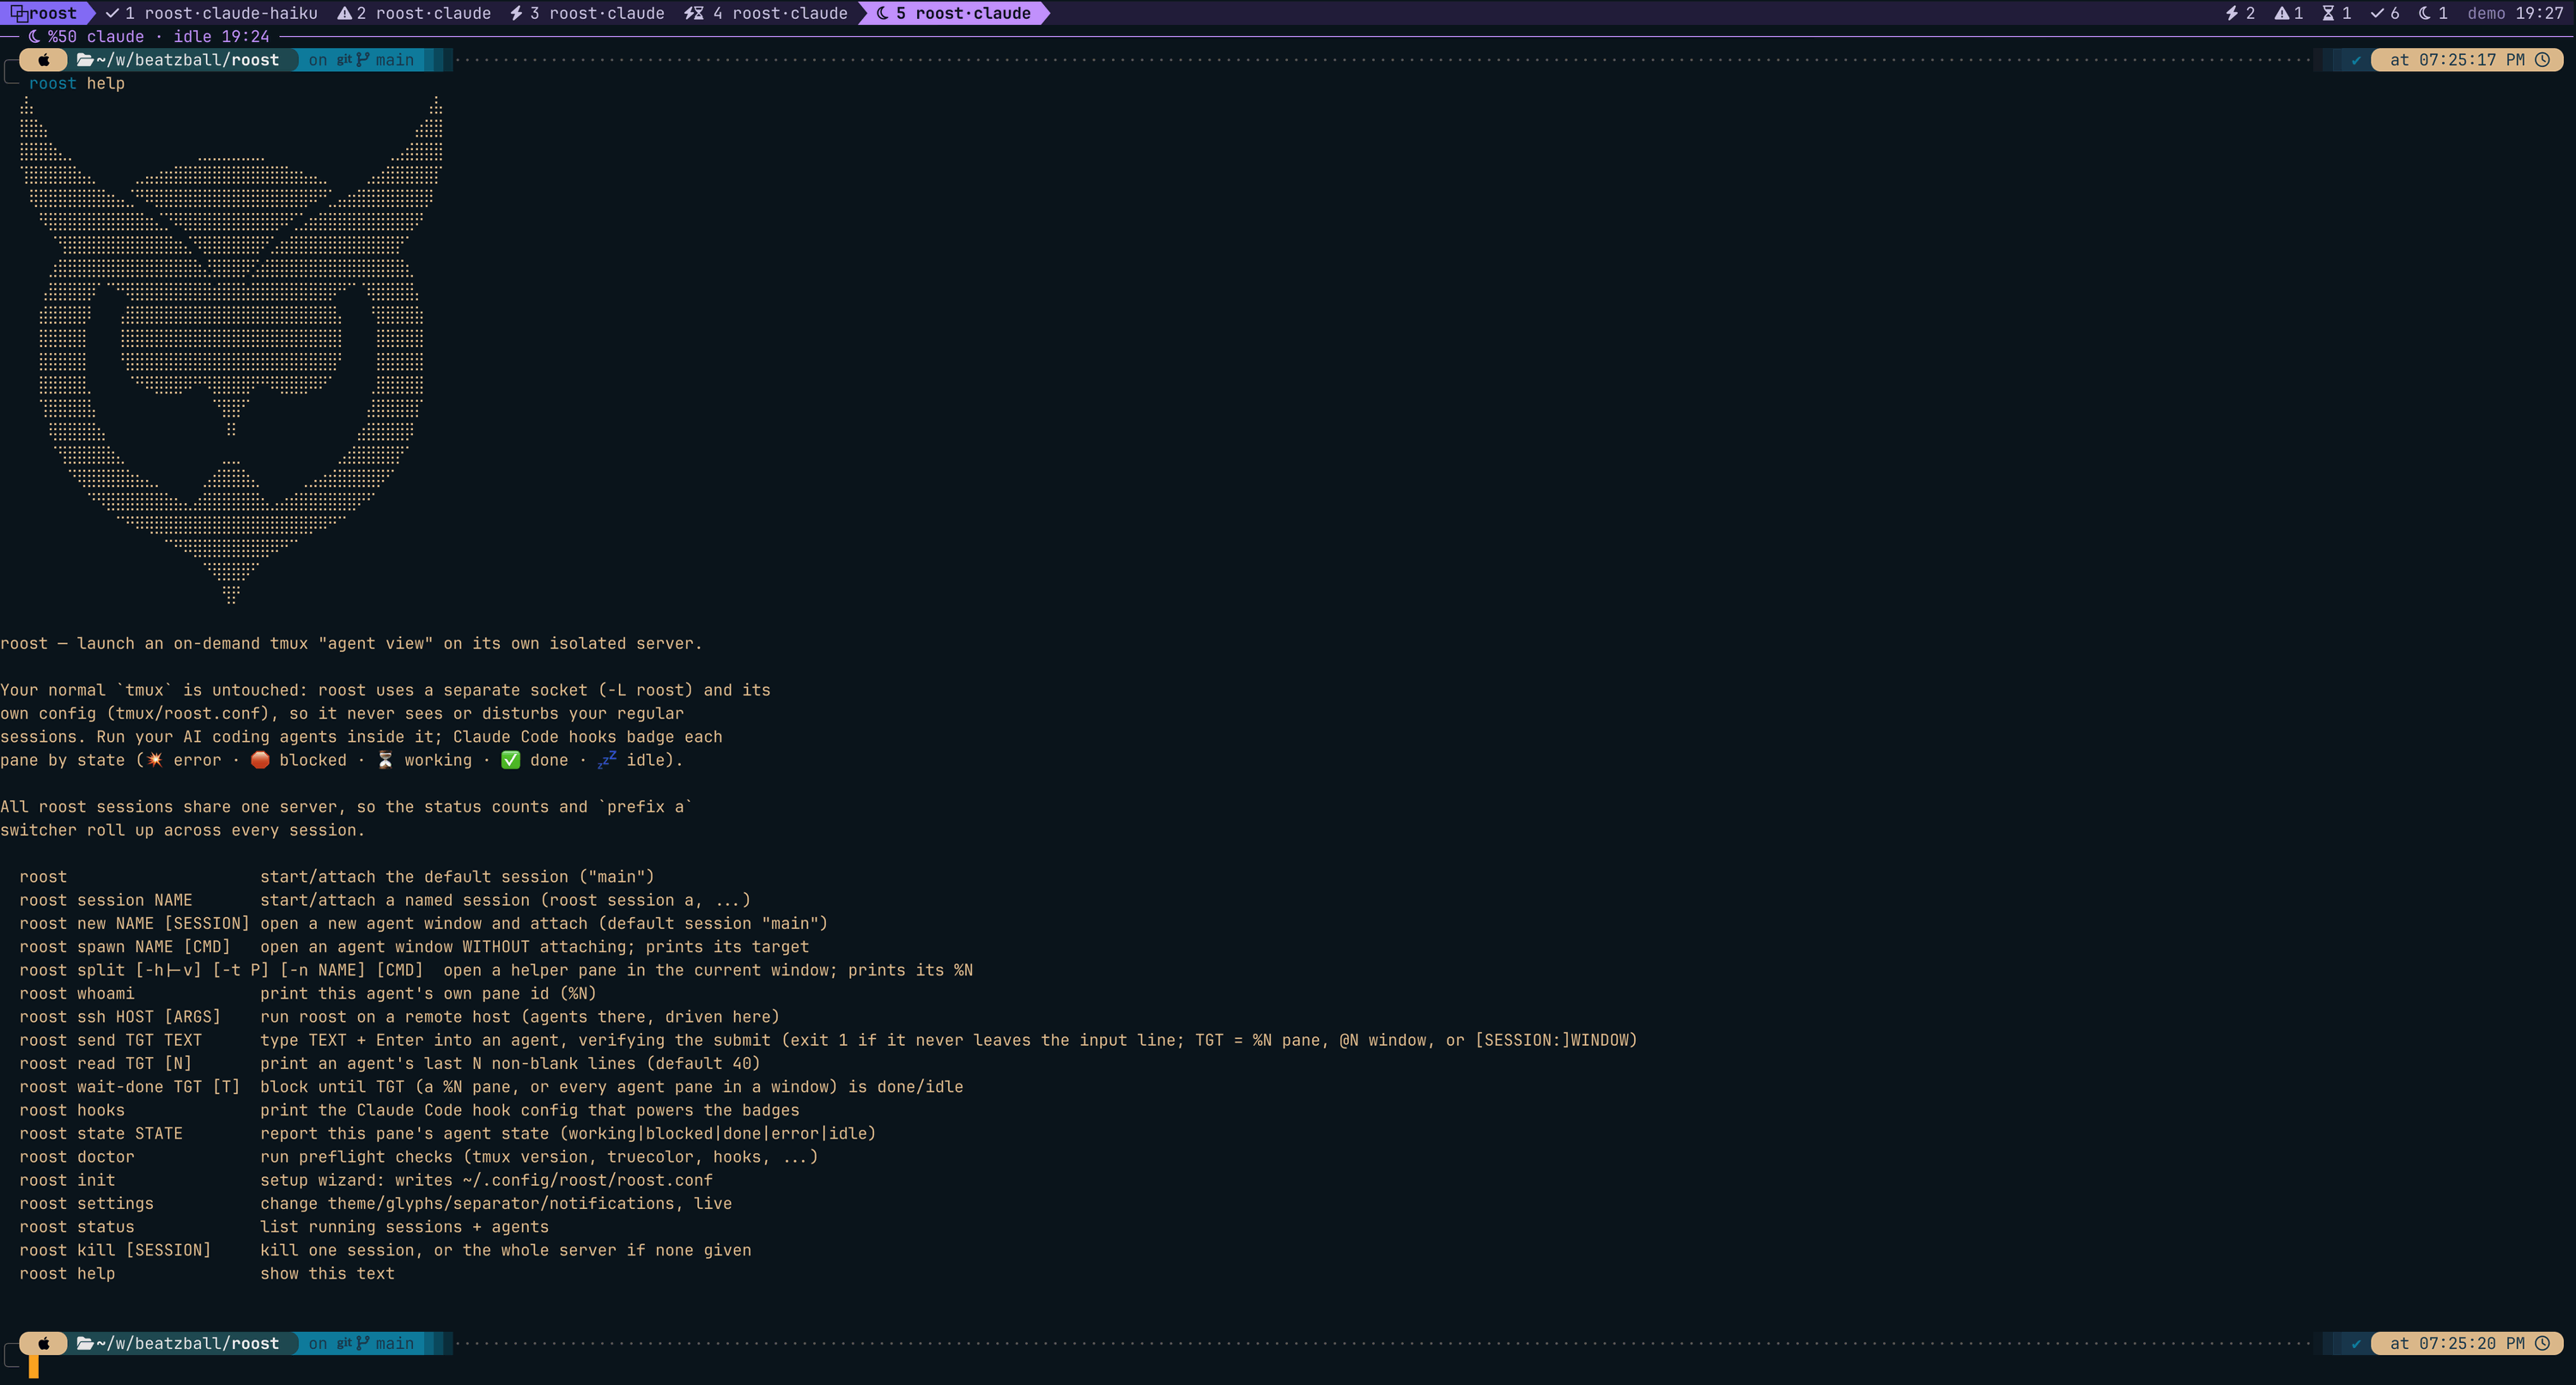Click Apple logo in the 07:25:17 prompt
The image size is (2576, 1385).
coord(43,60)
